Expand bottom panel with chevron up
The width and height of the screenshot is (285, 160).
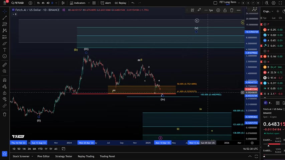pyautogui.click(x=250, y=156)
